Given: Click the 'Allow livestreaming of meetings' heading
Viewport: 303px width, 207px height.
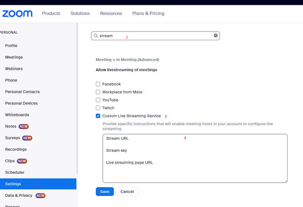Looking at the screenshot, I should [x=126, y=70].
